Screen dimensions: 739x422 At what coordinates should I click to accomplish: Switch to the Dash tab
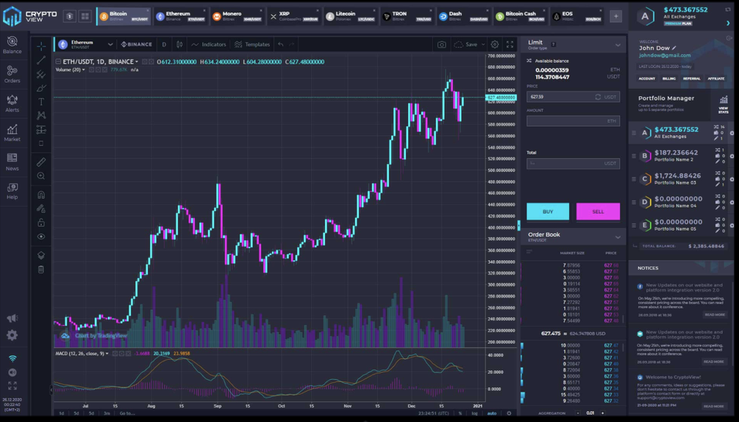tap(463, 16)
